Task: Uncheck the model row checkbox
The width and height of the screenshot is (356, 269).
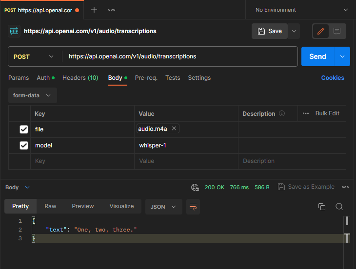Action: [24, 145]
